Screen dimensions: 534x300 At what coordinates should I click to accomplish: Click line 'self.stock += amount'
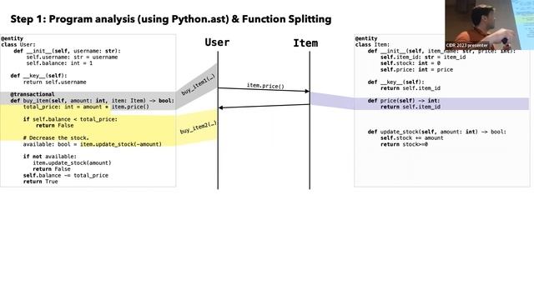411,137
